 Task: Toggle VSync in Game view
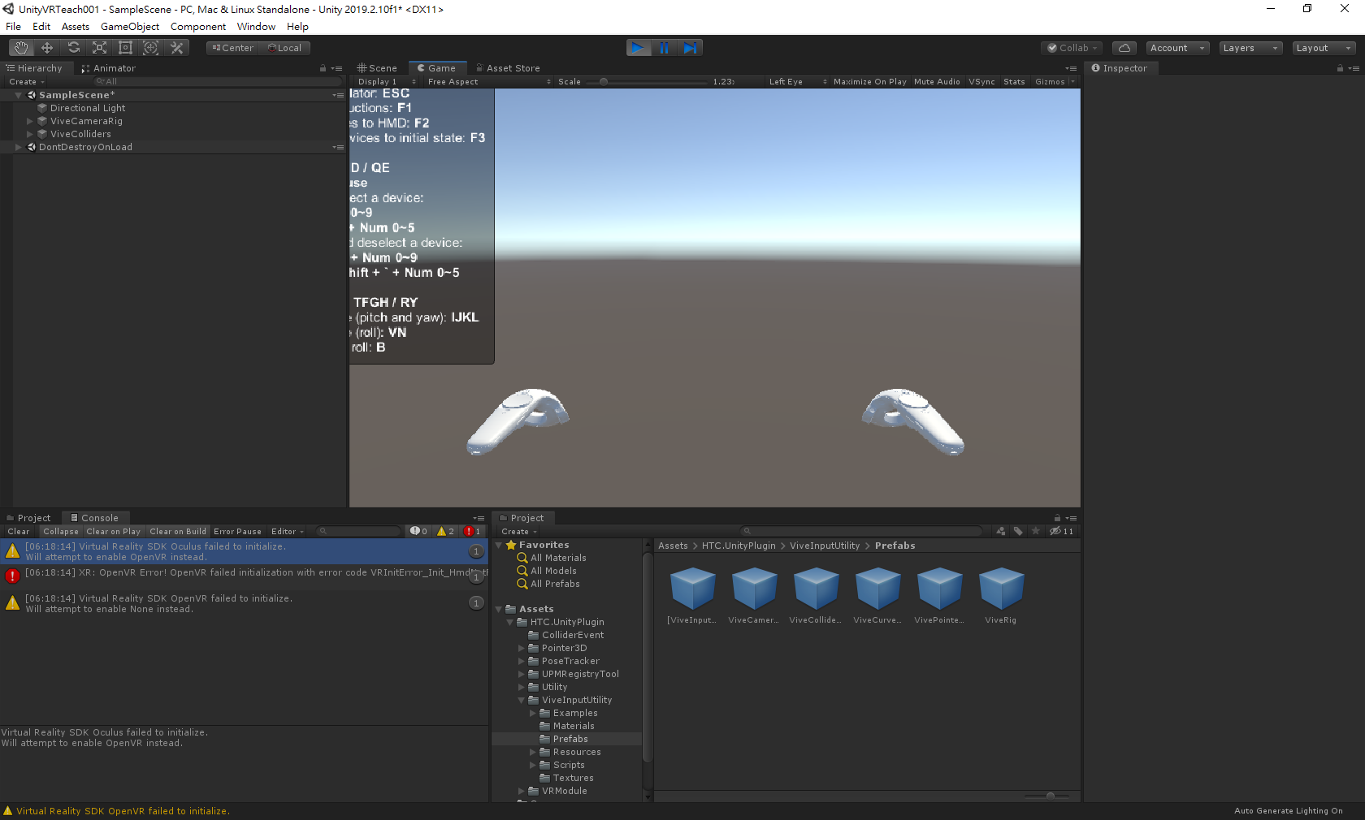[x=981, y=81]
